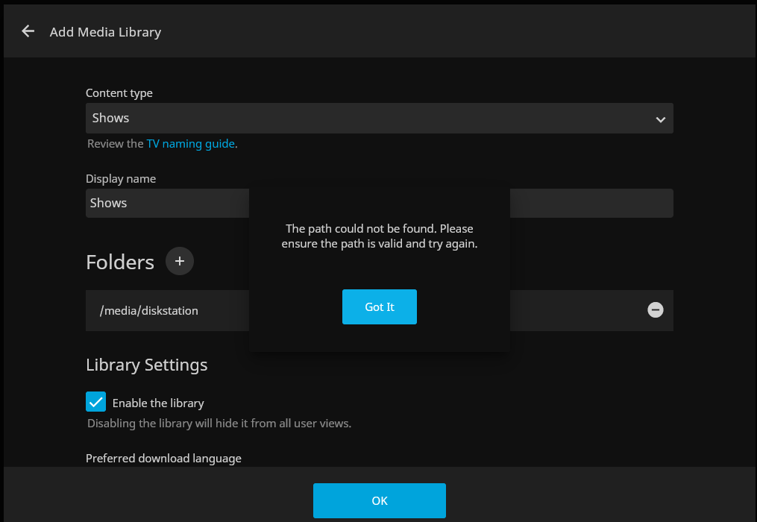757x522 pixels.
Task: Dismiss the error with Got It
Action: (x=379, y=307)
